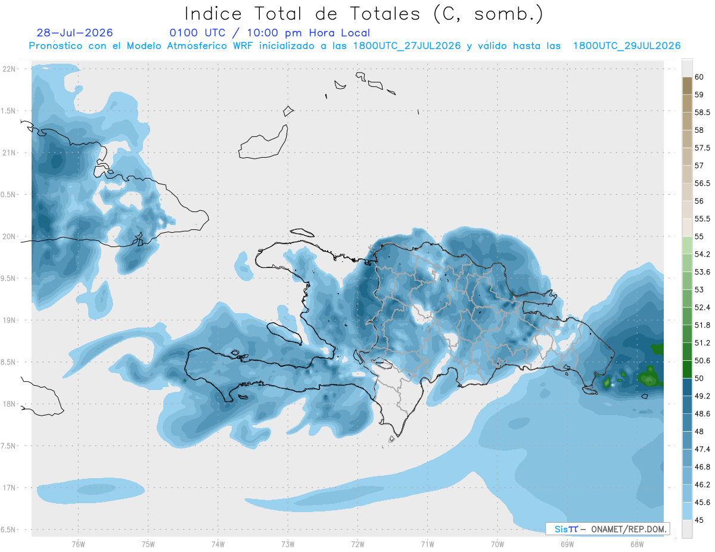
Task: Click the colorbar value "52.4"
Action: [x=702, y=307]
